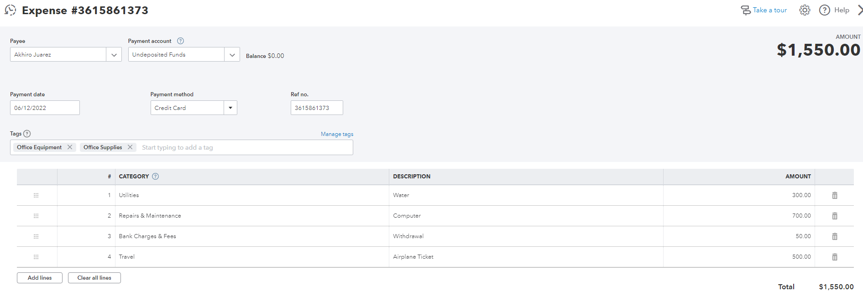Delete the Travel line with trash icon

point(834,257)
